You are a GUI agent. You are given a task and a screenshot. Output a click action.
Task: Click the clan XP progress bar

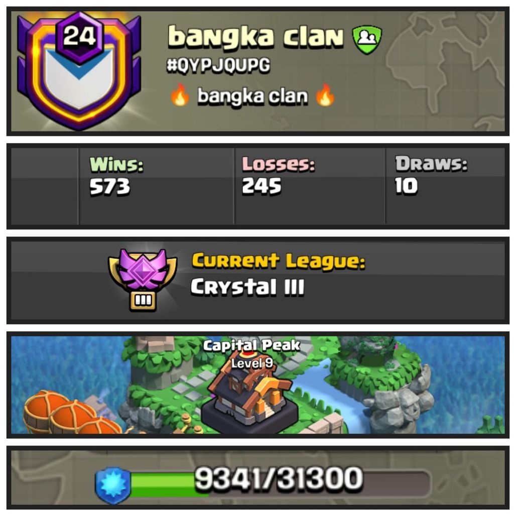click(280, 484)
